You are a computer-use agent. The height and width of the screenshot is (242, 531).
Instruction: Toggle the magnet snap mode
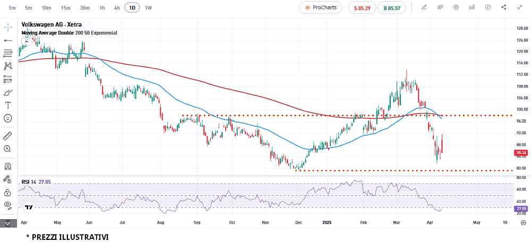(x=8, y=167)
